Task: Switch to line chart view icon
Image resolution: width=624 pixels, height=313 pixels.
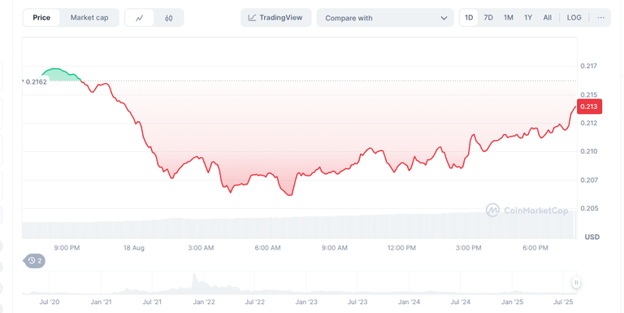Action: pos(139,18)
